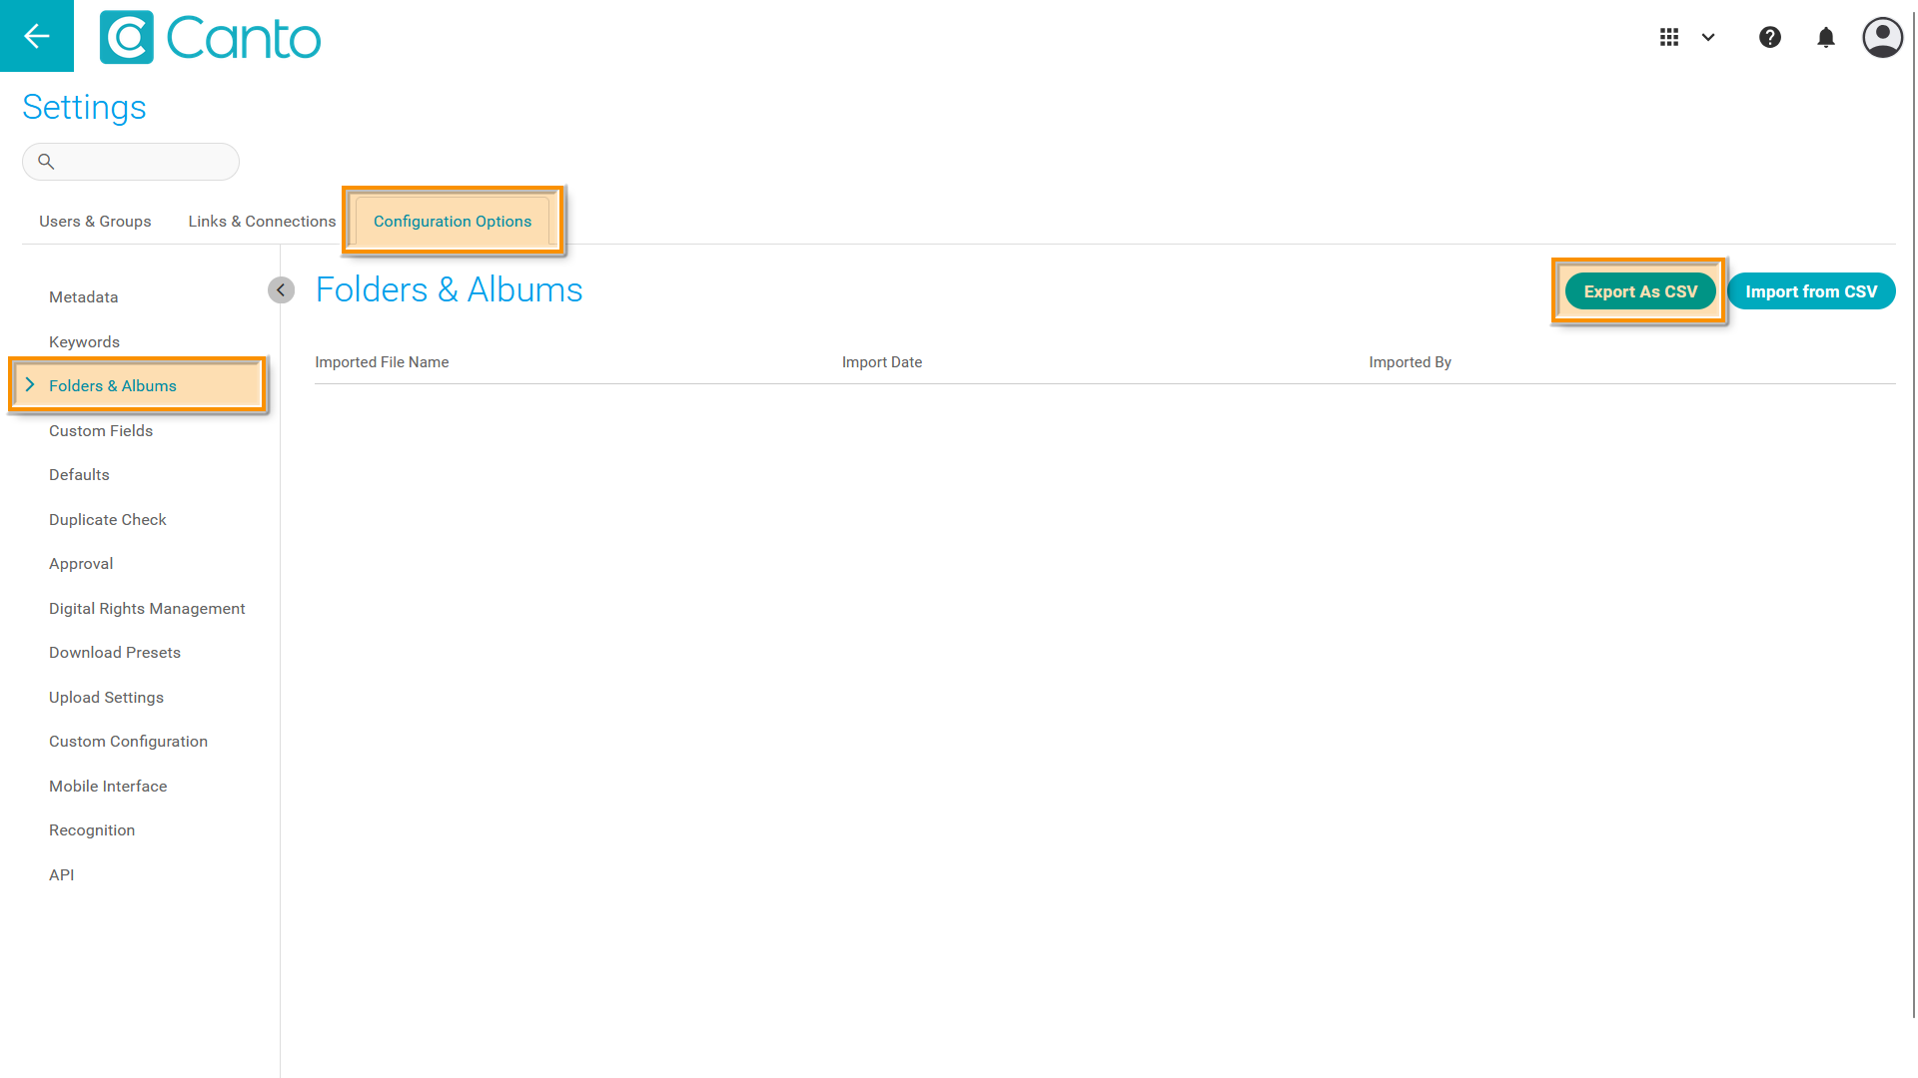Switch to Links & Connections tab
The width and height of the screenshot is (1918, 1078).
(x=262, y=221)
